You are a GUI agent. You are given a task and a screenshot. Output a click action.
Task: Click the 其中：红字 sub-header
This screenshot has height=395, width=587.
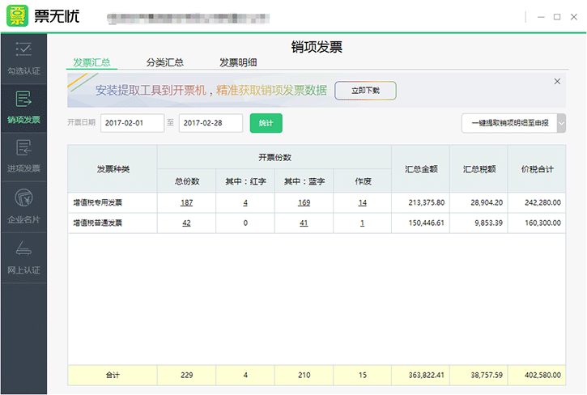pos(245,181)
